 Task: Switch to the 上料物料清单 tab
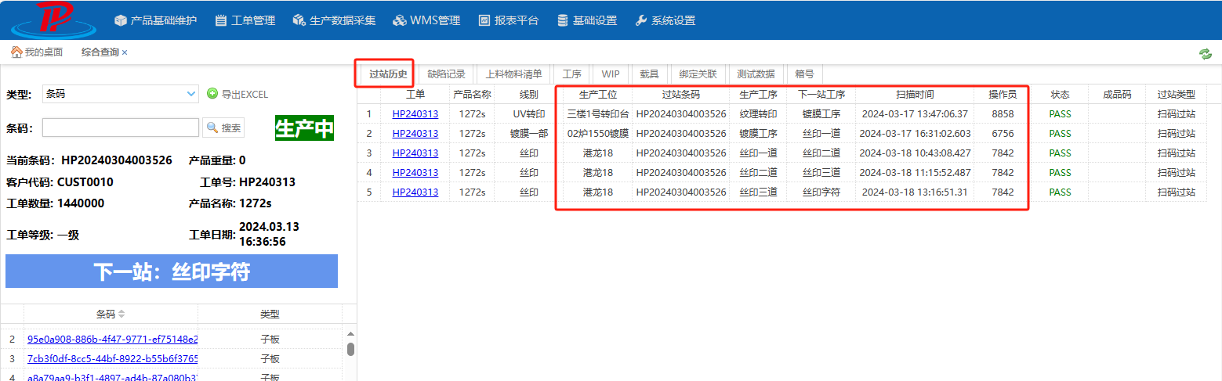pos(513,74)
